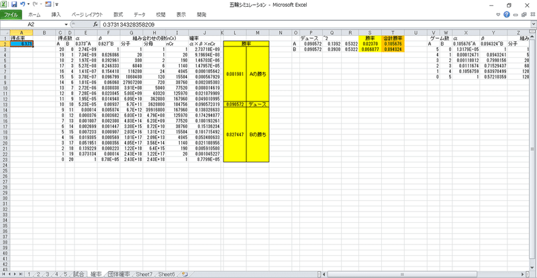Open the 校閲 ribbon tab
The width and height of the screenshot is (537, 278).
(x=160, y=15)
